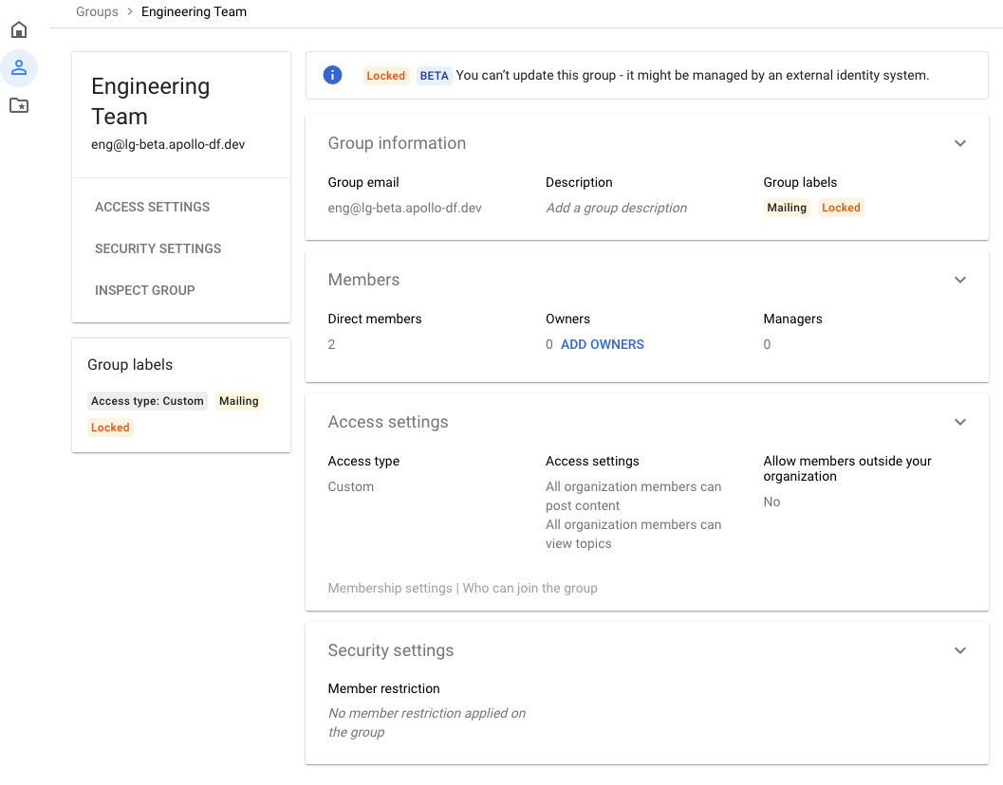Viewport: 1003px width, 785px height.
Task: Click the BETA badge in banner
Action: tap(435, 76)
